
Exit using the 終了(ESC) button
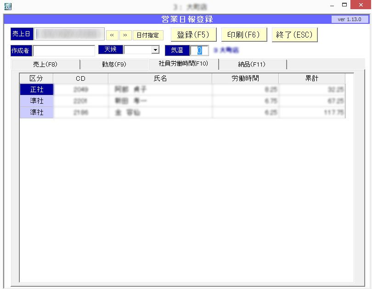294,35
